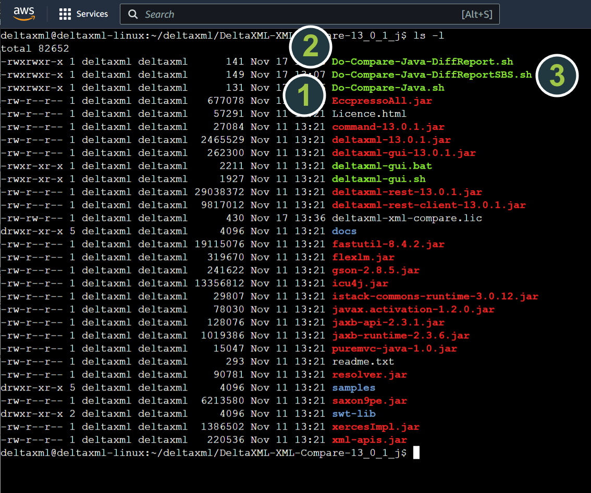Screen dimensions: 591x493
Task: Click the numbered callout badge 2
Action: [311, 46]
